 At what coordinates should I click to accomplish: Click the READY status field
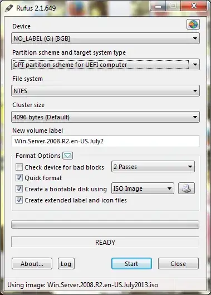105,242
